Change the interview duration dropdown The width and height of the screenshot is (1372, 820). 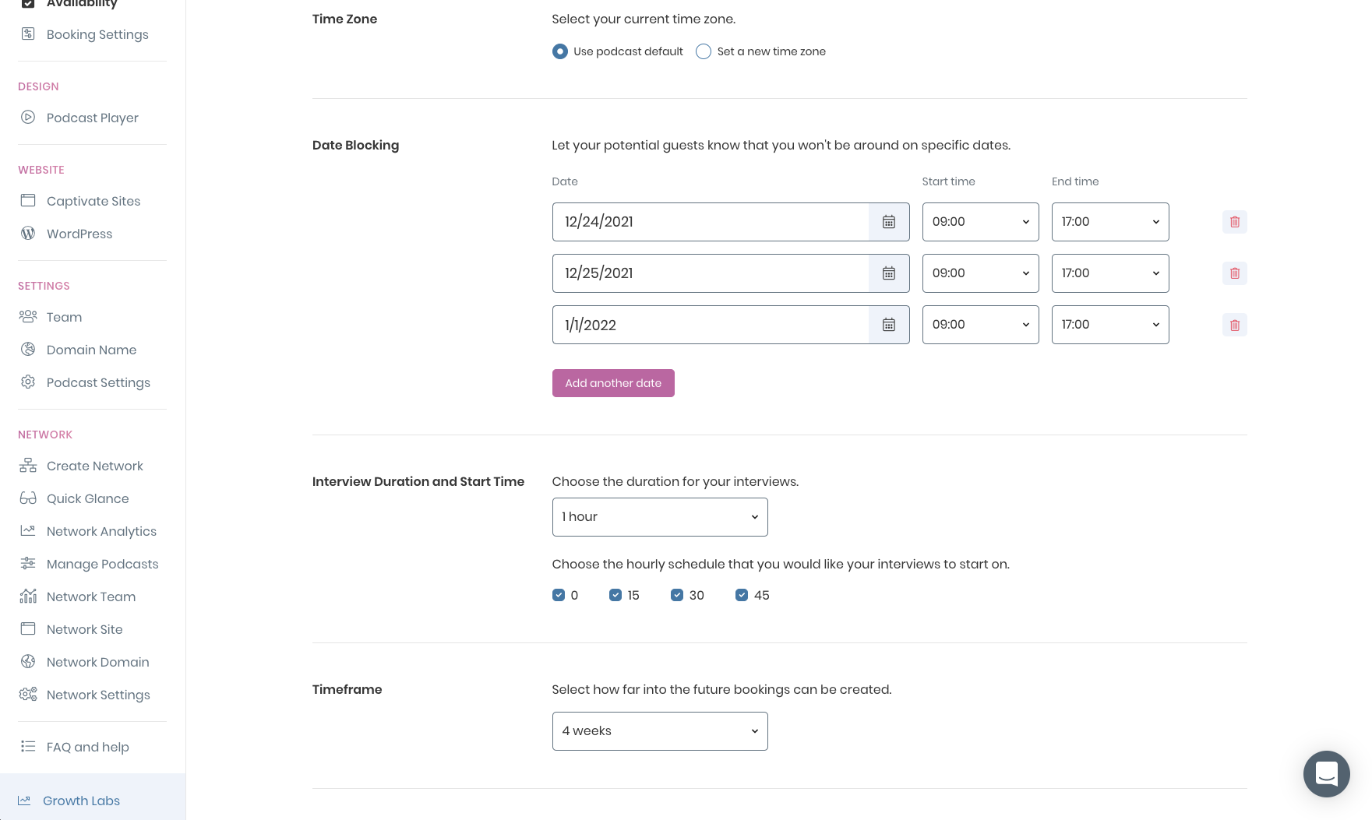pyautogui.click(x=660, y=516)
